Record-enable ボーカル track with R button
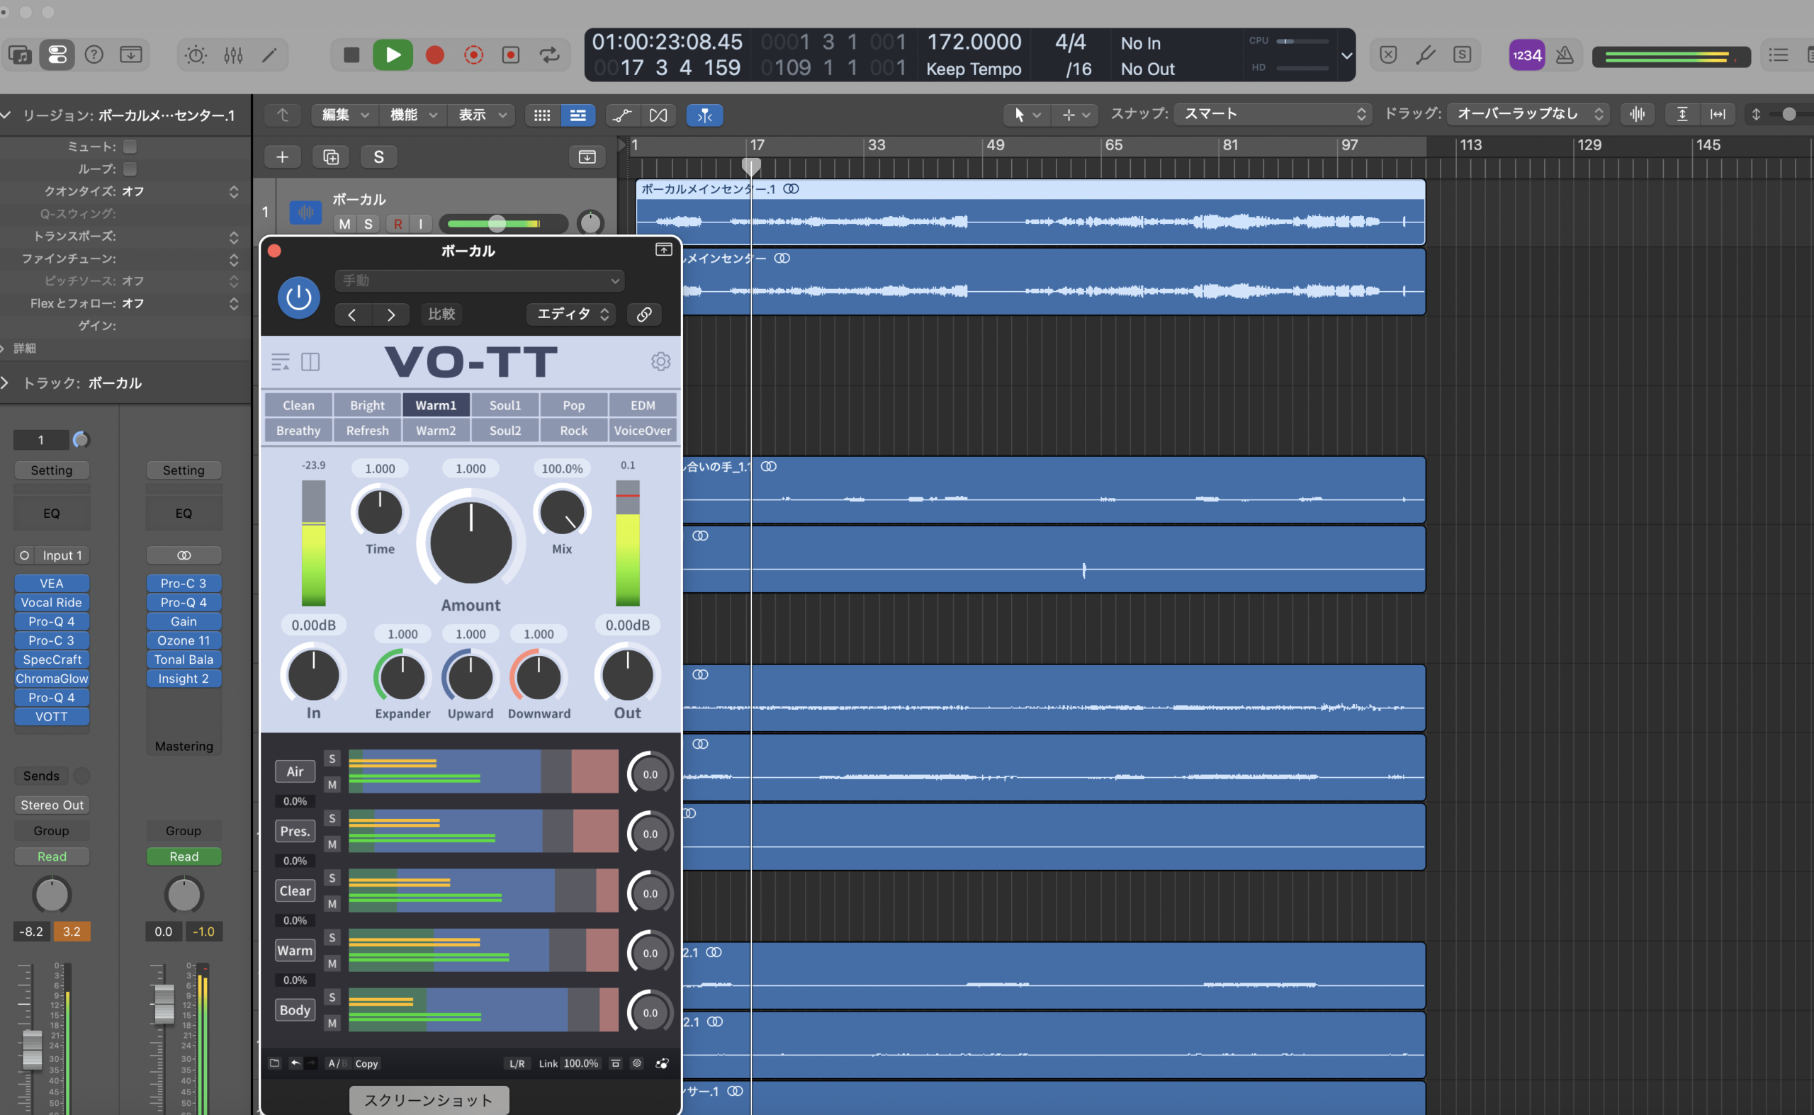Screen dimensions: 1814x1115 click(398, 223)
